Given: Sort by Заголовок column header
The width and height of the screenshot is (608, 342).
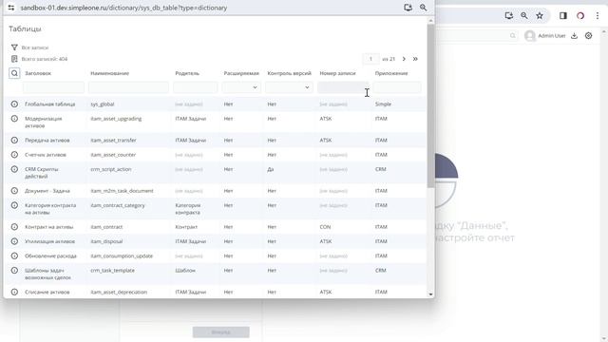Looking at the screenshot, I should pos(38,73).
